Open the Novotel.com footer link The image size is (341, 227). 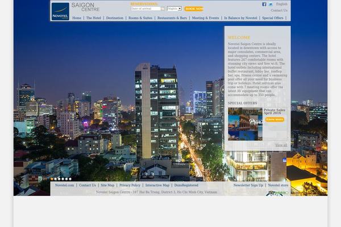[x=65, y=186]
